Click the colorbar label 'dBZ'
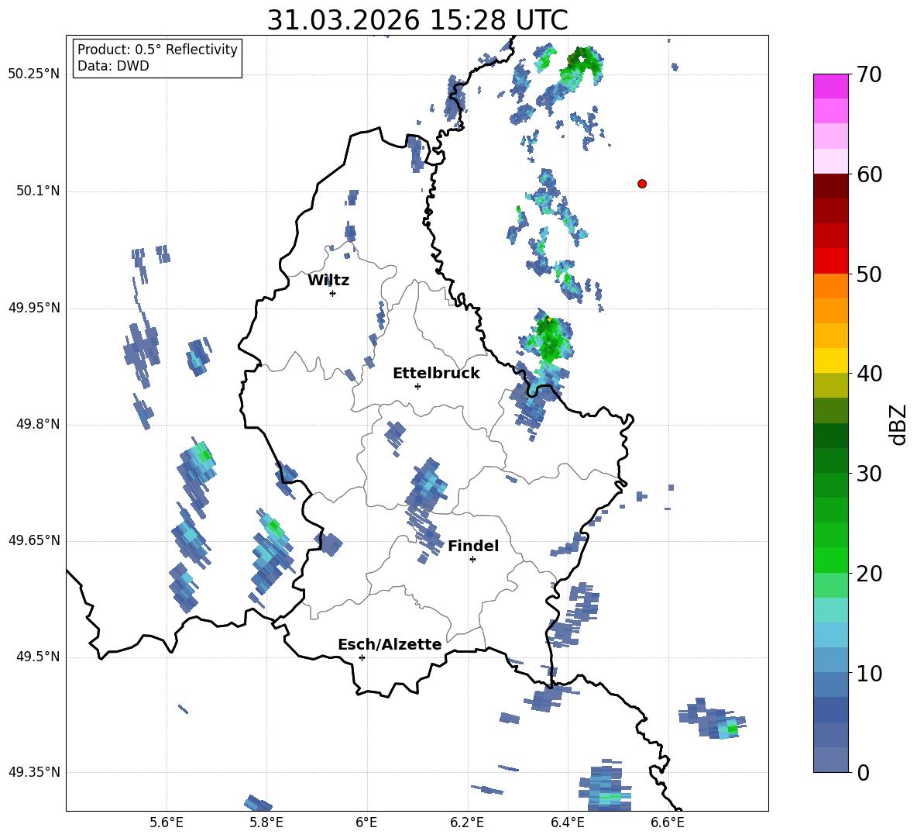The height and width of the screenshot is (838, 917). click(898, 424)
